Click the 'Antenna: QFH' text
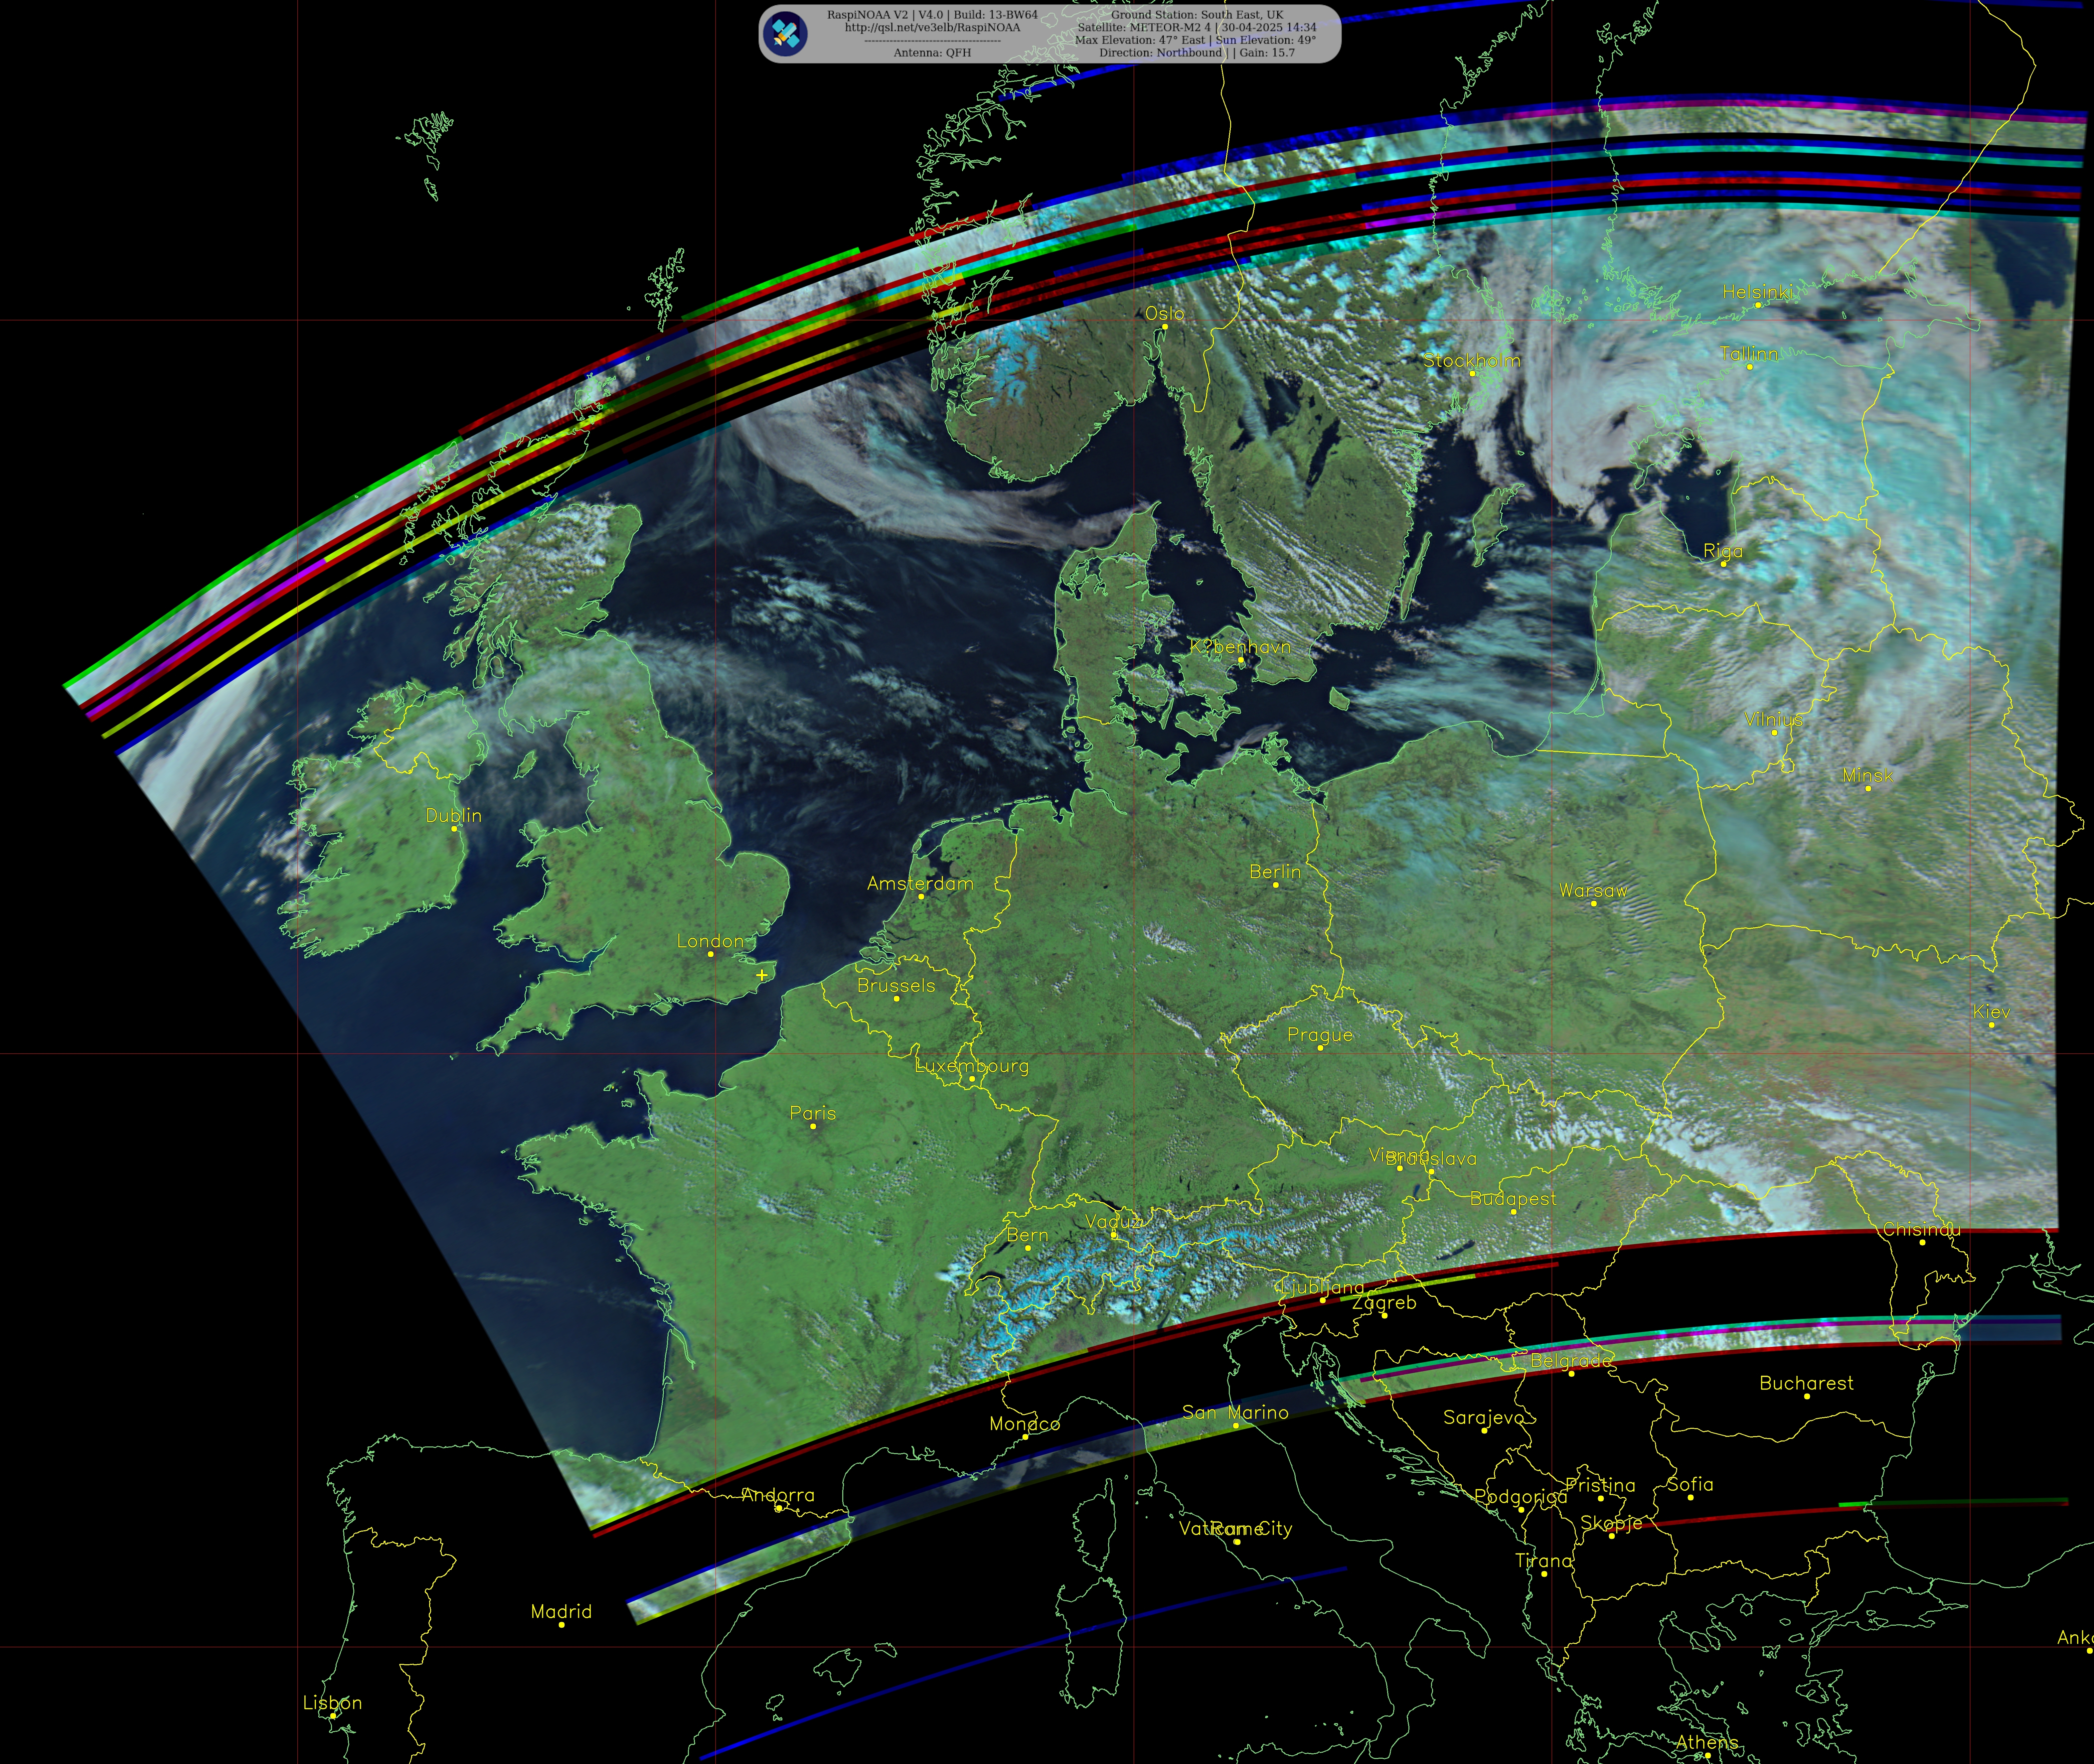 [932, 53]
